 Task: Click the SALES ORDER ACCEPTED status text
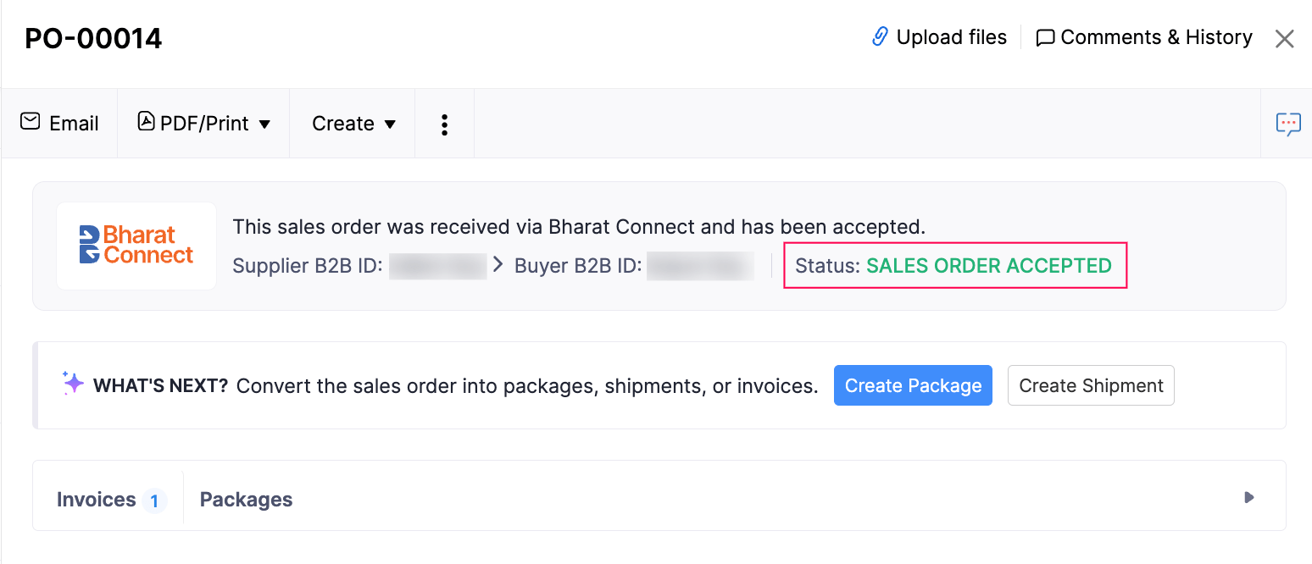pyautogui.click(x=988, y=265)
